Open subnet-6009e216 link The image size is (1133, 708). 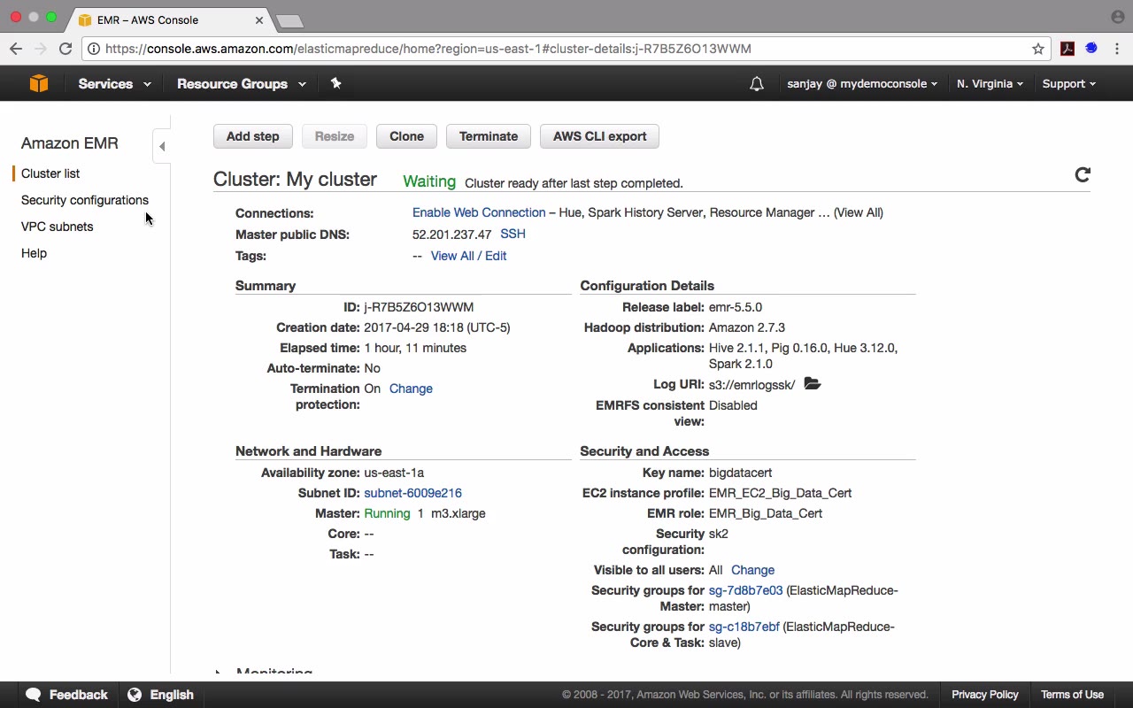412,493
